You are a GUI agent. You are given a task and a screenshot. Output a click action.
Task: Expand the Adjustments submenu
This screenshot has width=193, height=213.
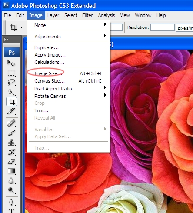point(68,37)
